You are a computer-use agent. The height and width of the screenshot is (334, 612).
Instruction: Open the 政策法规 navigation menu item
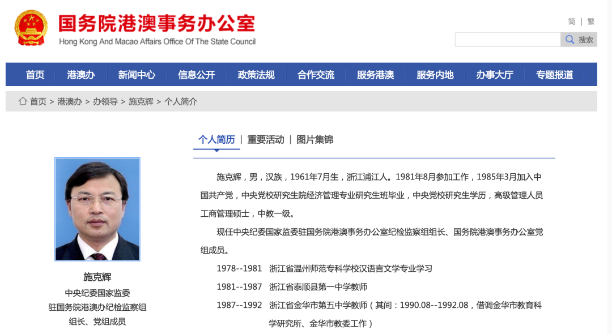(x=256, y=74)
